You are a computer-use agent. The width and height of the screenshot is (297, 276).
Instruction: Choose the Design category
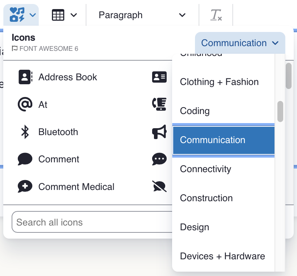pos(195,227)
